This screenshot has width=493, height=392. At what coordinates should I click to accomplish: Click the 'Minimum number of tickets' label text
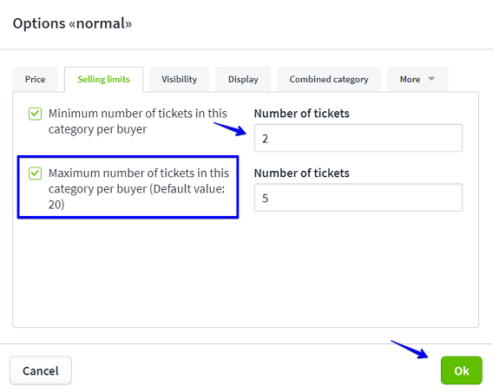[x=138, y=121]
